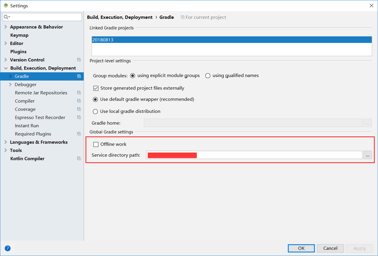Click the project icon next to Kotlin Compiler

click(79, 158)
